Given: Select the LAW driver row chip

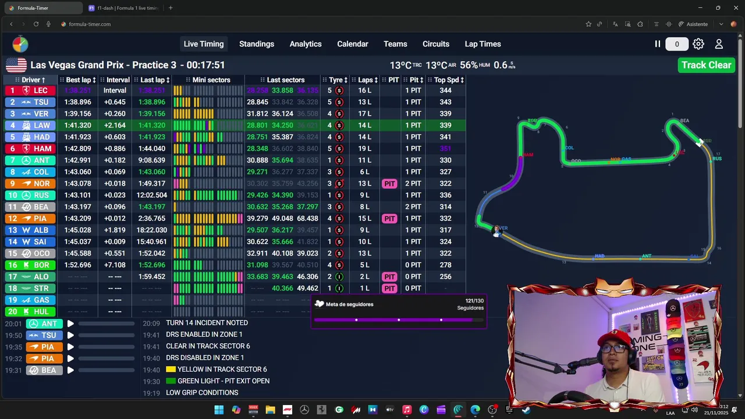Looking at the screenshot, I should click(30, 125).
